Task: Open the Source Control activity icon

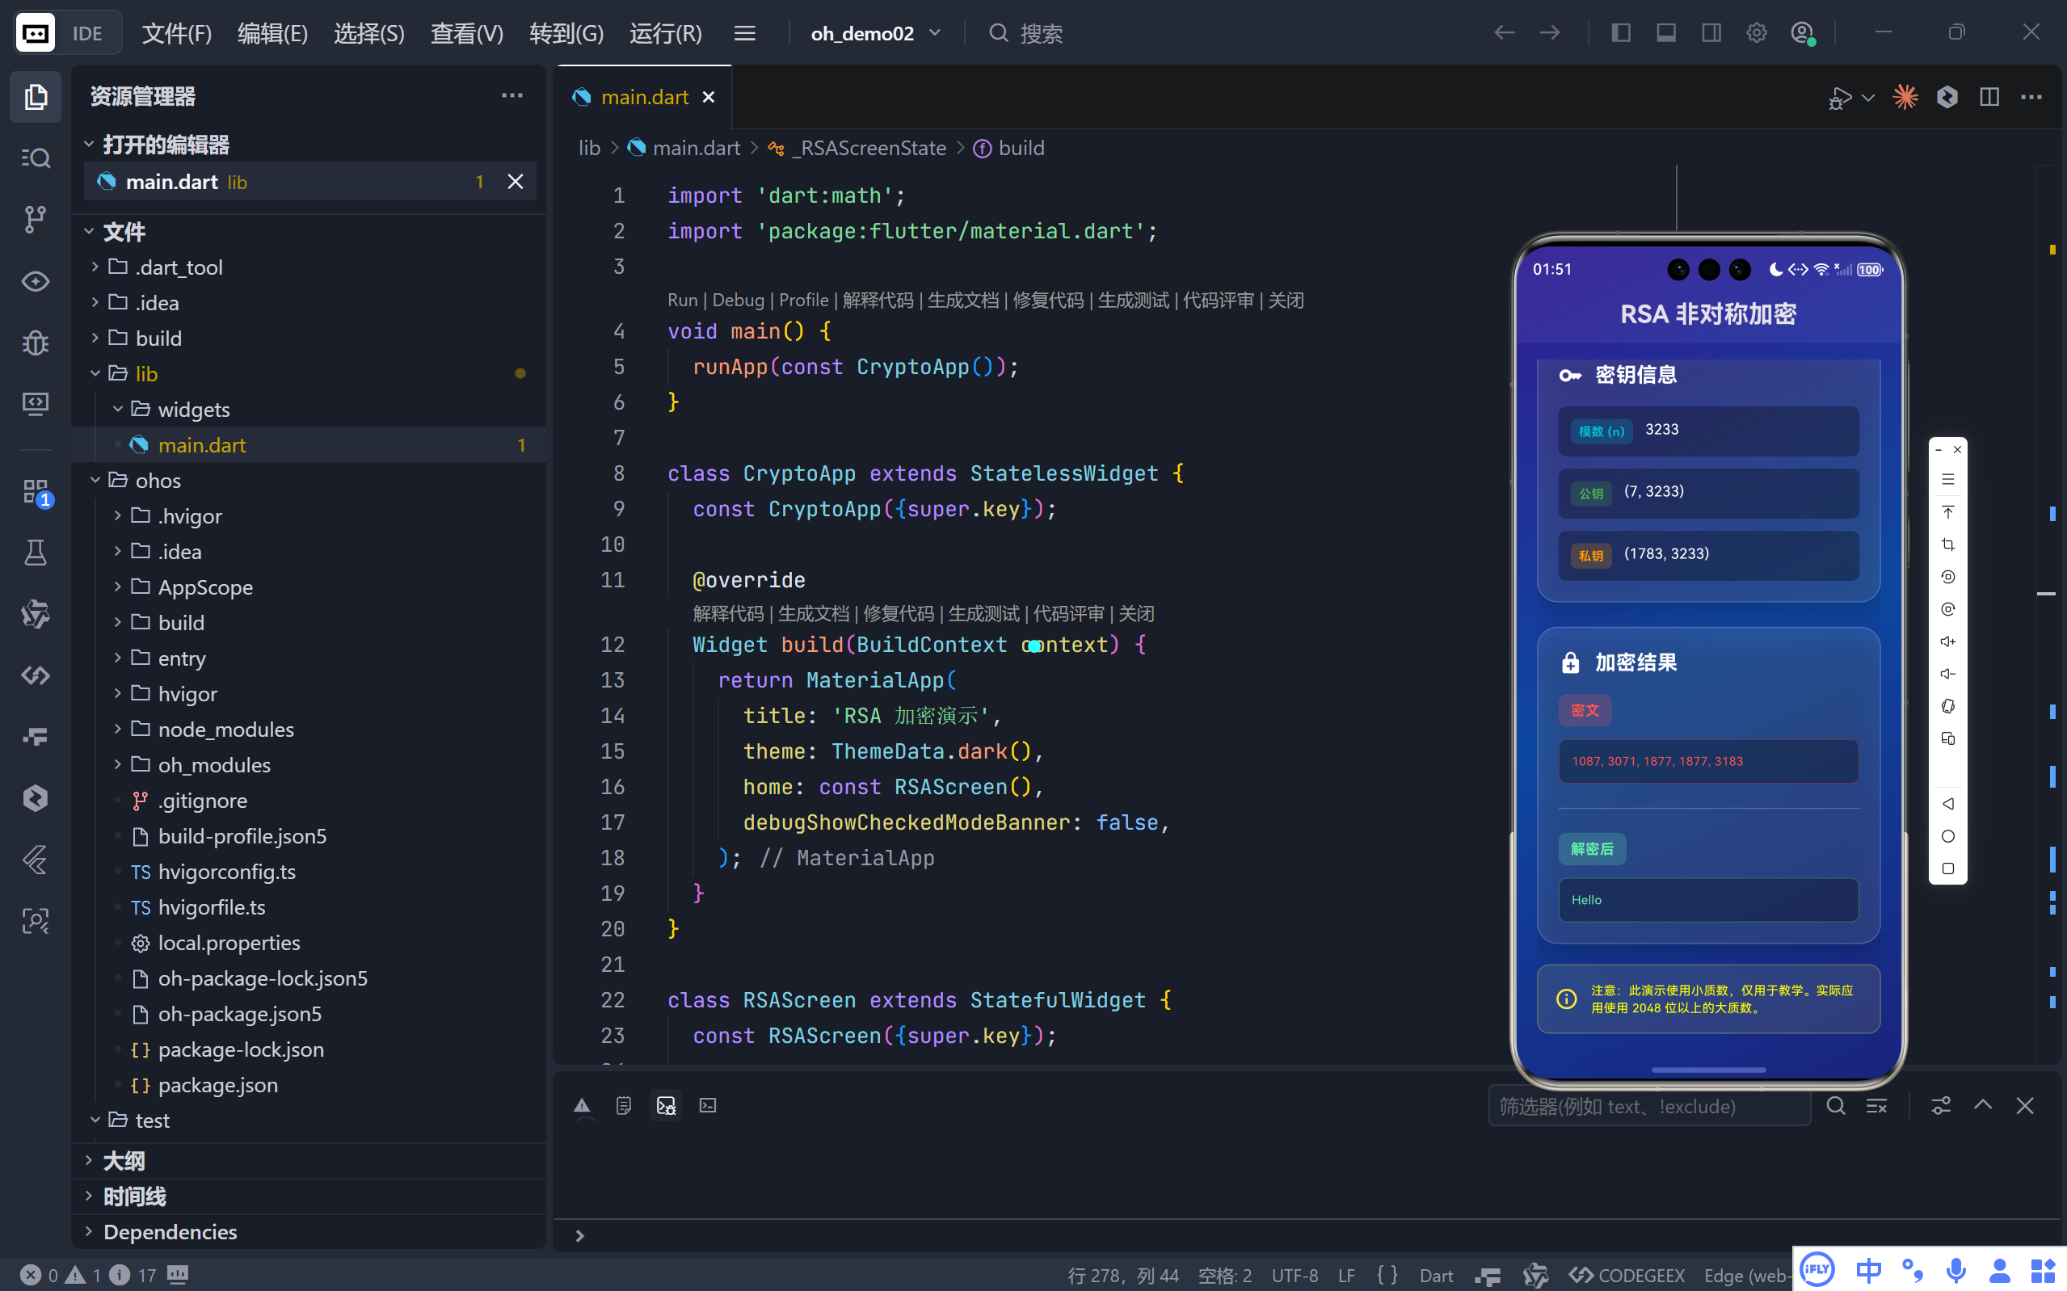Action: pos(35,220)
